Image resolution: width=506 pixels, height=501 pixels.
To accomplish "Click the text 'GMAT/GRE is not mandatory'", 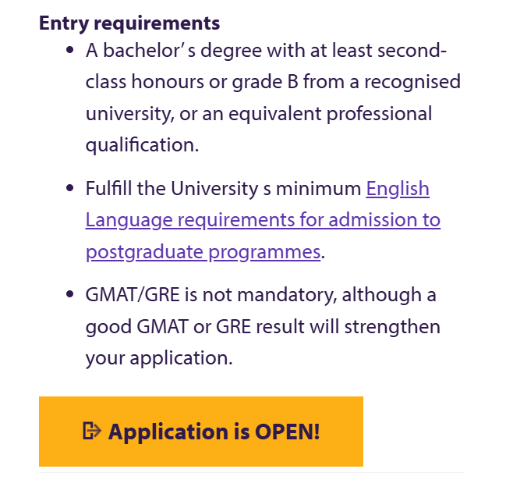I will (x=211, y=296).
